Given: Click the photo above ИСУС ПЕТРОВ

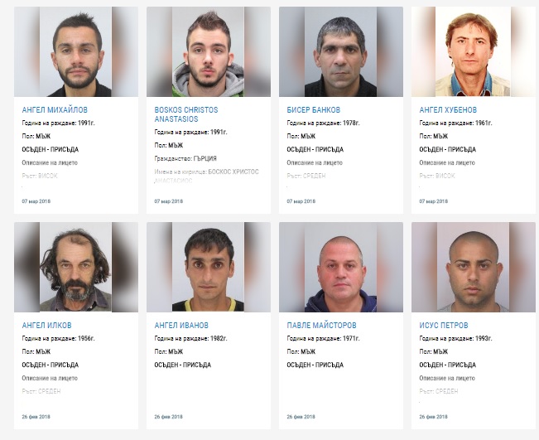Looking at the screenshot, I should [x=474, y=267].
